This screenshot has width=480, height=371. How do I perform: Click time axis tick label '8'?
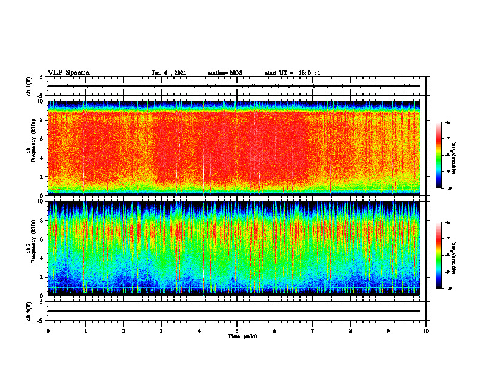point(350,331)
